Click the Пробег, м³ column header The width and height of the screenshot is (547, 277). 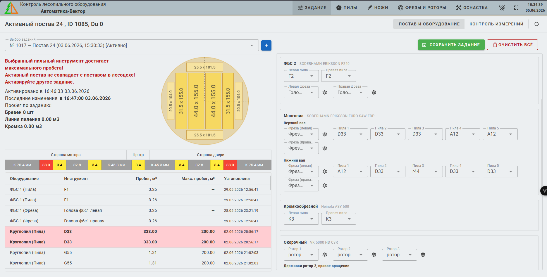146,179
